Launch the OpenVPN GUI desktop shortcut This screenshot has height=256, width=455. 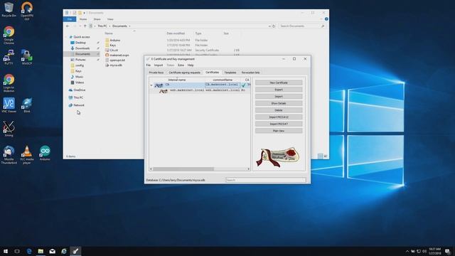(x=27, y=11)
